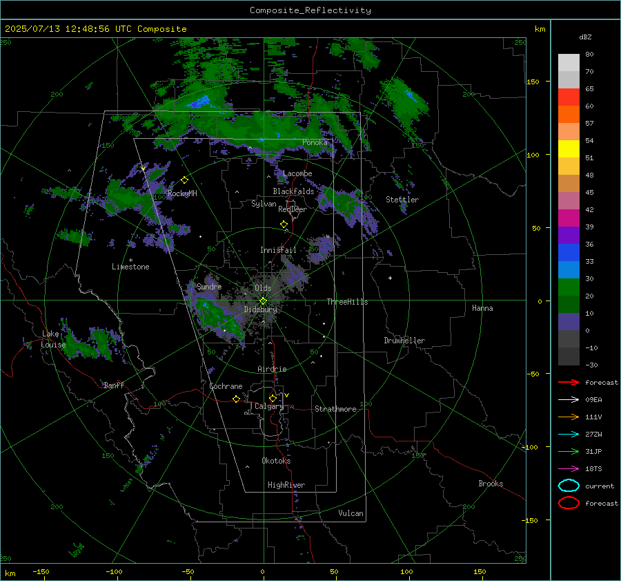Image resolution: width=621 pixels, height=581 pixels.
Task: Click the yellow diamond marker beside RockyMH
Action: click(184, 180)
